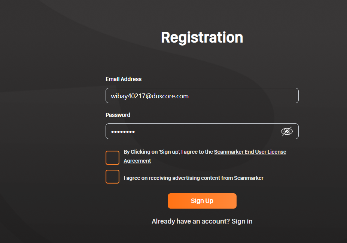Viewport: 347px width, 243px height.
Task: Place cursor in the masked password dots
Action: pos(123,132)
